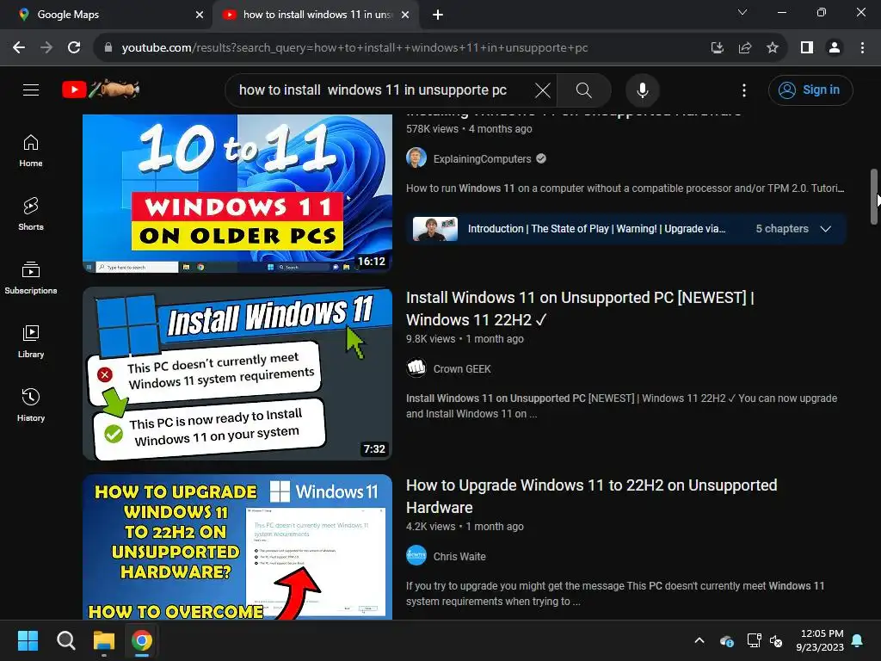
Task: Open the Install Windows 11 on Unsupported PC title
Action: point(580,309)
